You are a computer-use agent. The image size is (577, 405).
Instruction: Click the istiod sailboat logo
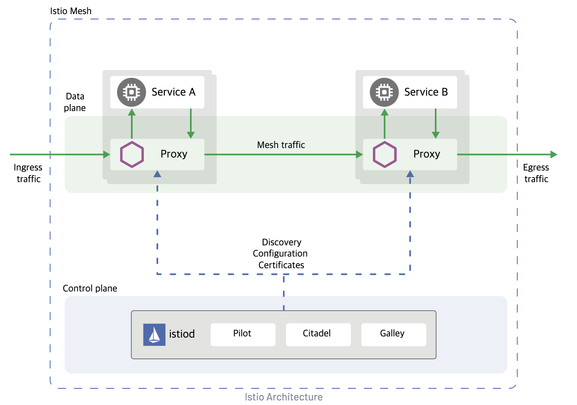coord(154,335)
